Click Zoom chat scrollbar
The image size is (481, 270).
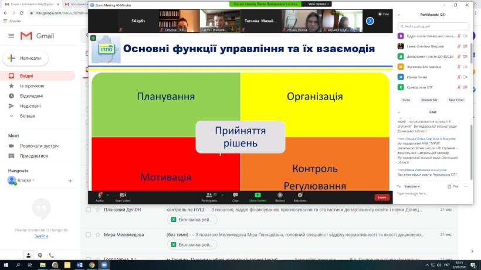[x=471, y=152]
